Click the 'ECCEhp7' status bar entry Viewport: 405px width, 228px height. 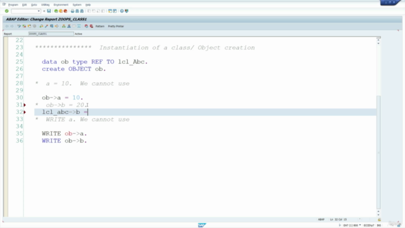369,225
